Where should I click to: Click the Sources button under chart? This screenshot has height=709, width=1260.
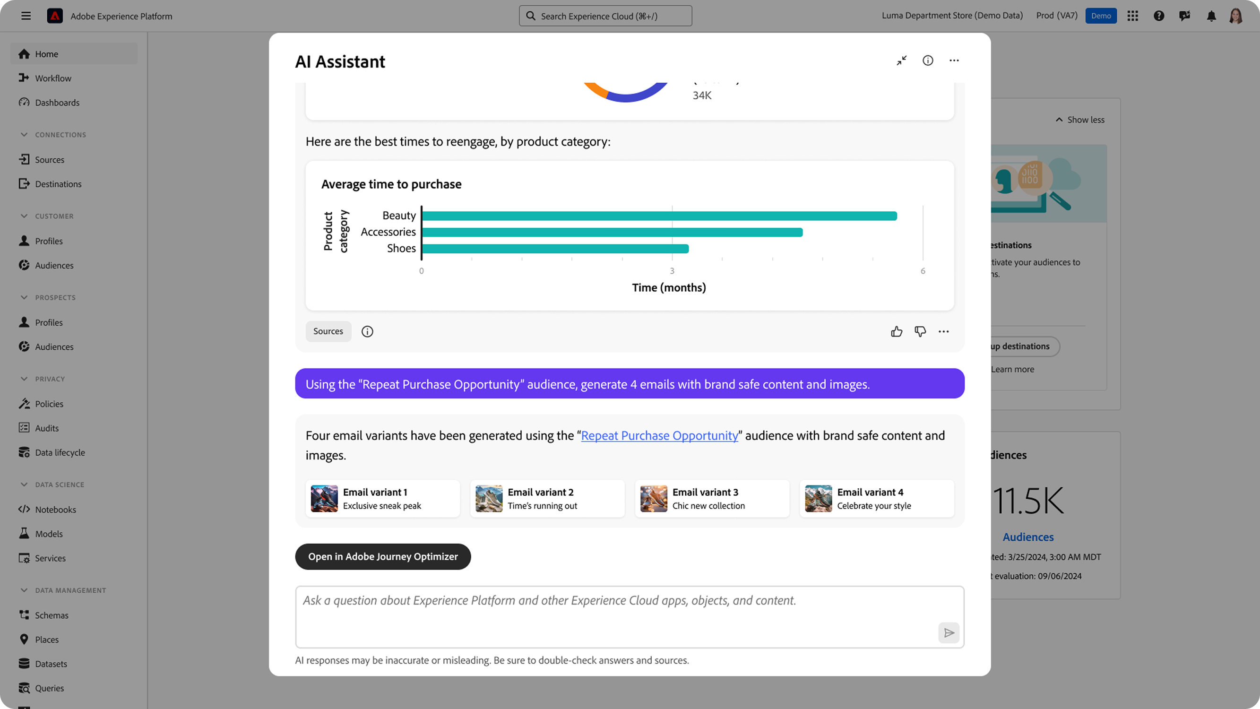(328, 331)
